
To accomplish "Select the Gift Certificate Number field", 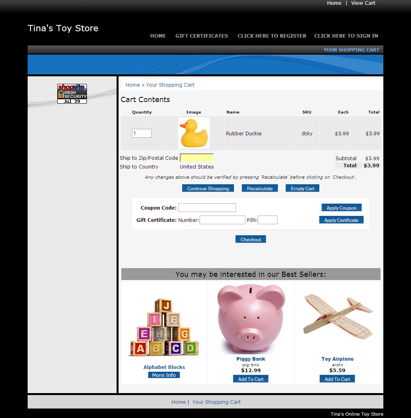I will pyautogui.click(x=222, y=220).
